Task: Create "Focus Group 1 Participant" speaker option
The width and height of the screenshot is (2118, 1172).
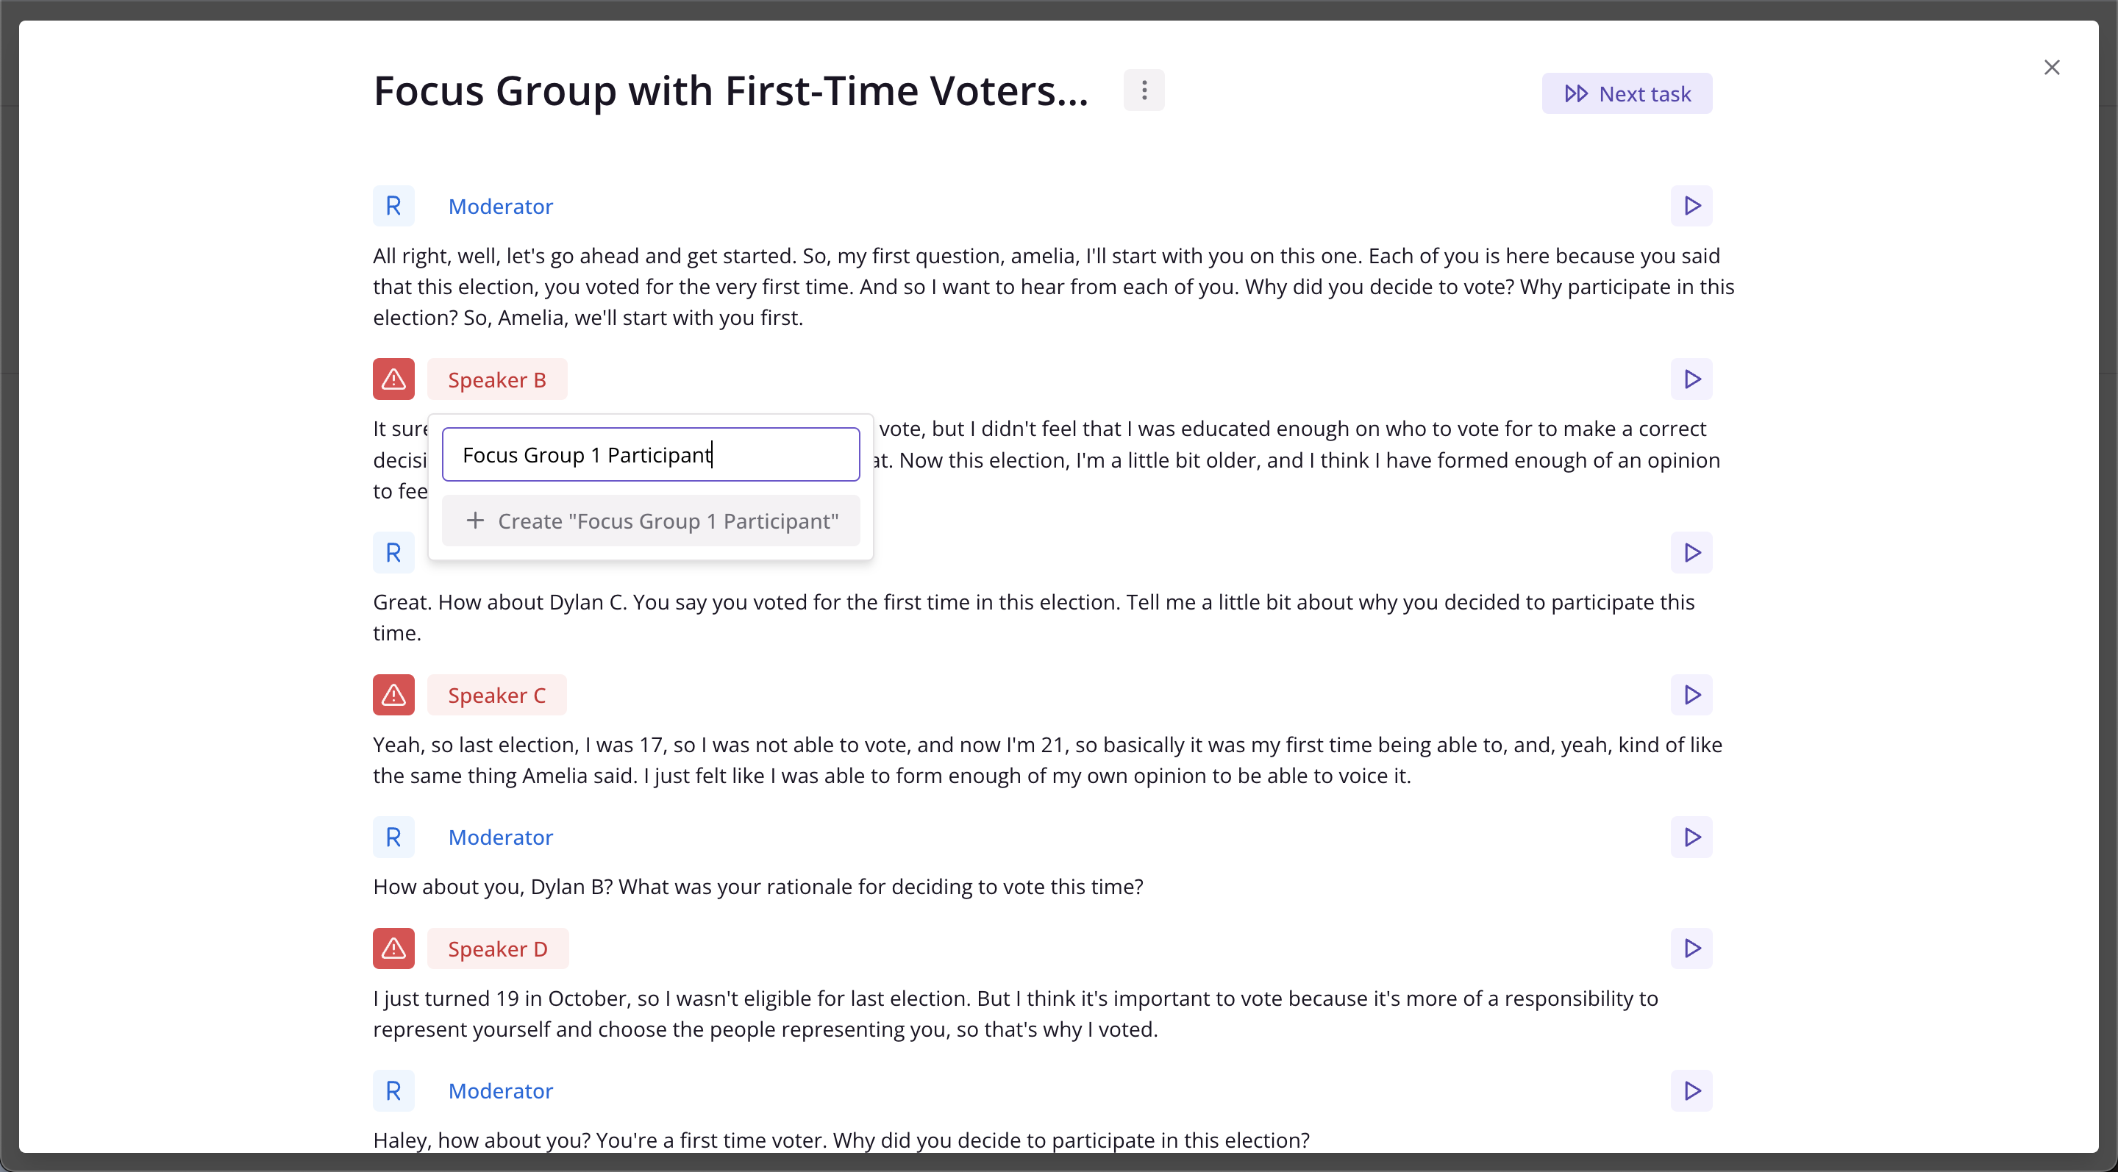Action: (651, 521)
